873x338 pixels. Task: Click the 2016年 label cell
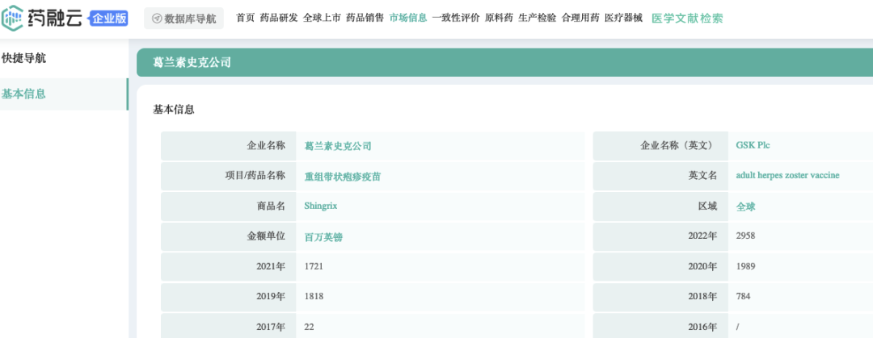coord(660,327)
